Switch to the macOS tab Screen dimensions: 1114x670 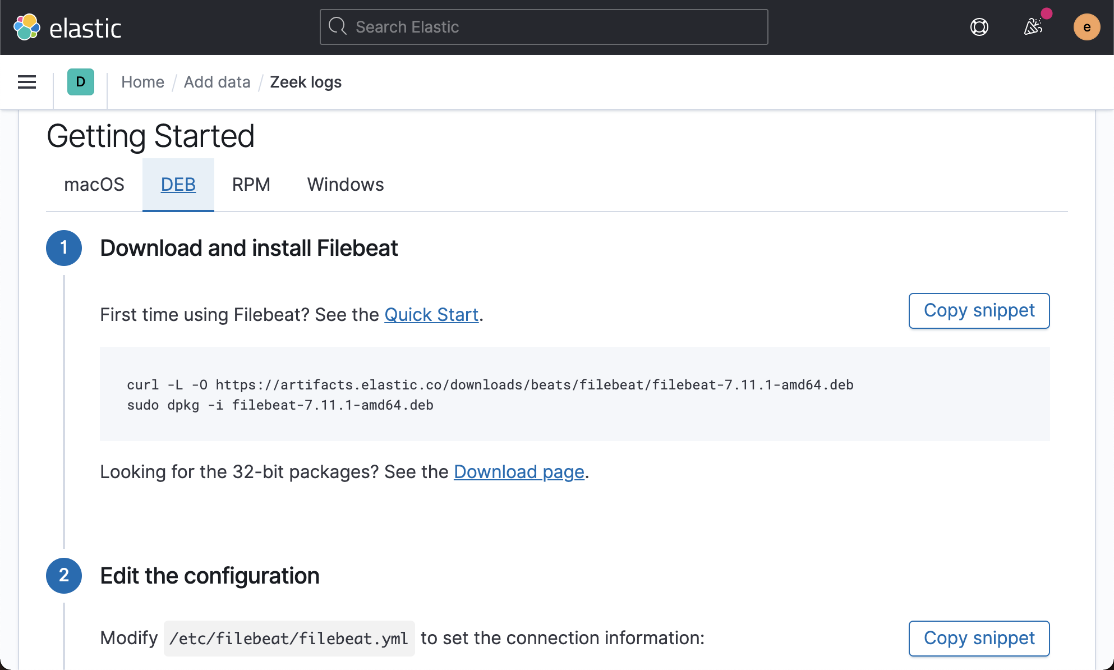(x=94, y=184)
